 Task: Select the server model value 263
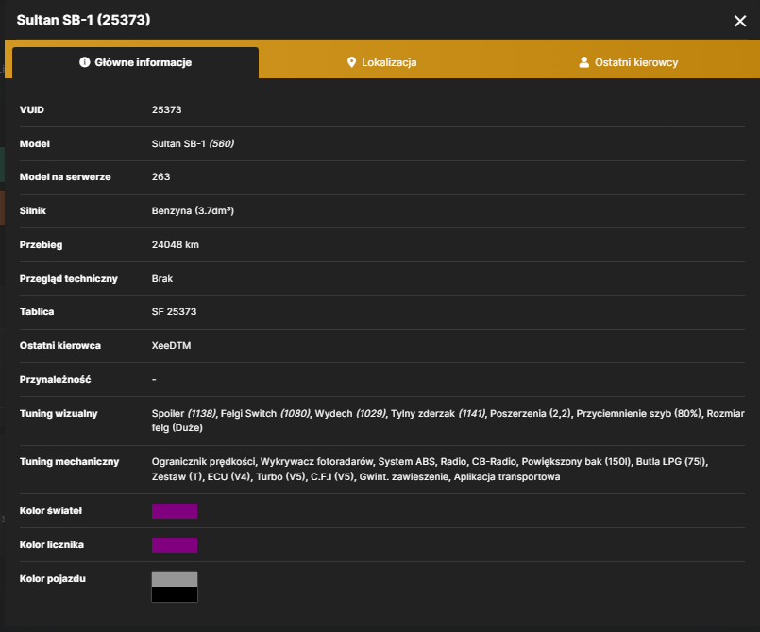(160, 176)
